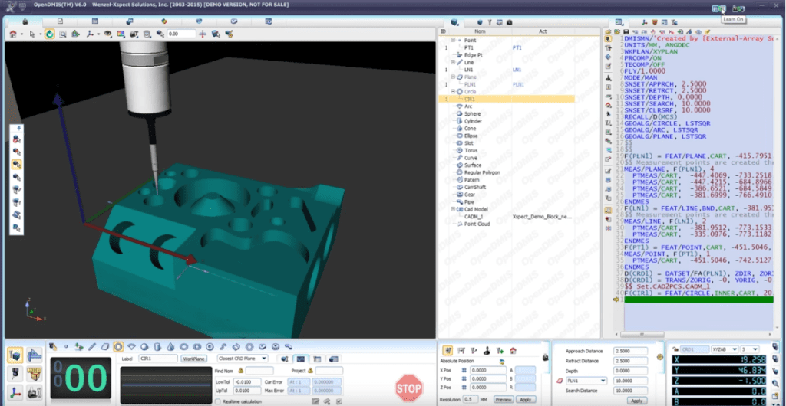
Task: Click the Preview button
Action: 503,399
